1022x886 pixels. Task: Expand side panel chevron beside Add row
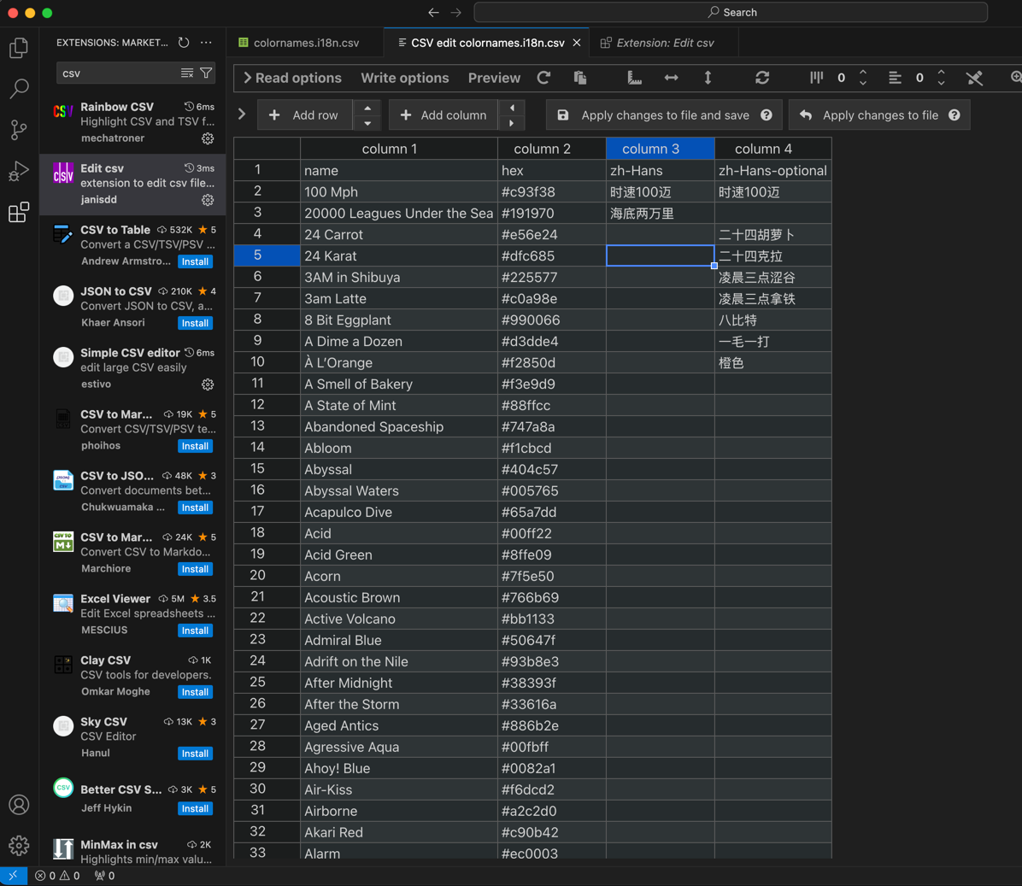coord(242,114)
